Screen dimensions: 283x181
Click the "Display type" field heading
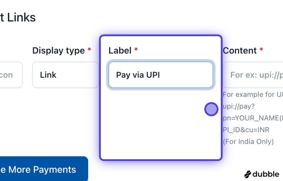[x=58, y=51]
